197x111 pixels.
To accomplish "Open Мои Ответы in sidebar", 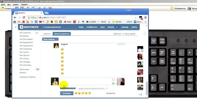I will click(24, 59).
